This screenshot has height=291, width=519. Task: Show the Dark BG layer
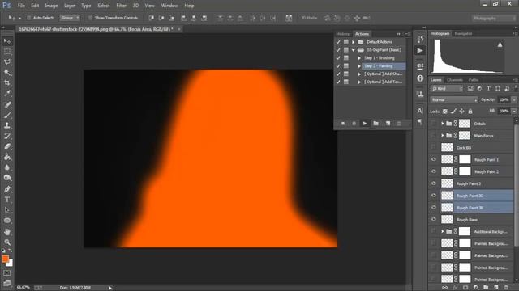[434, 147]
